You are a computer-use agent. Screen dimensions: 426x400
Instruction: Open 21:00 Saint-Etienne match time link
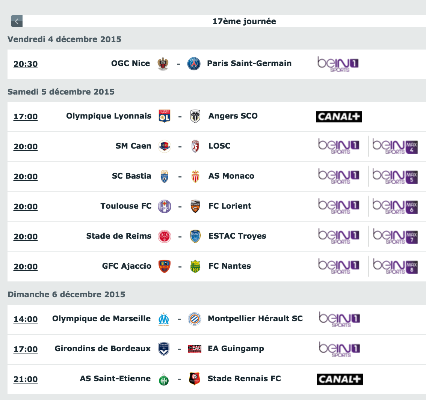coord(26,379)
